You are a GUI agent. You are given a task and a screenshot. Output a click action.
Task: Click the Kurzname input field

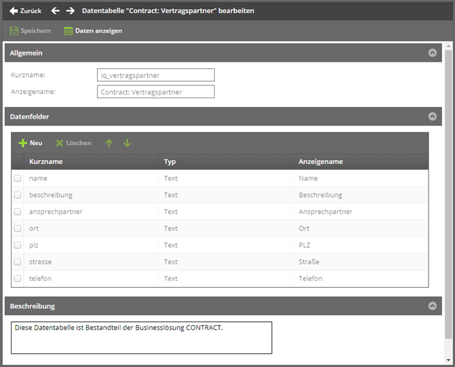tap(156, 75)
